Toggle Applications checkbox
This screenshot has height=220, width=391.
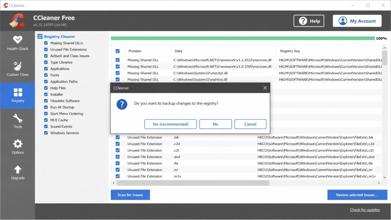point(46,69)
